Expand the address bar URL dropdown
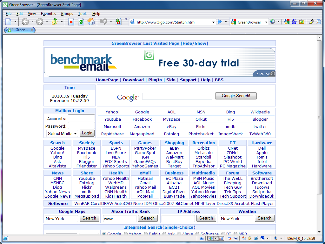Image resolution: width=325 pixels, height=244 pixels. [213, 22]
